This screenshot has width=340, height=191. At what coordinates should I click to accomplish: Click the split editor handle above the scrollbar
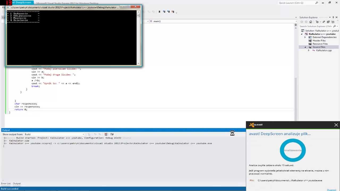point(296,25)
